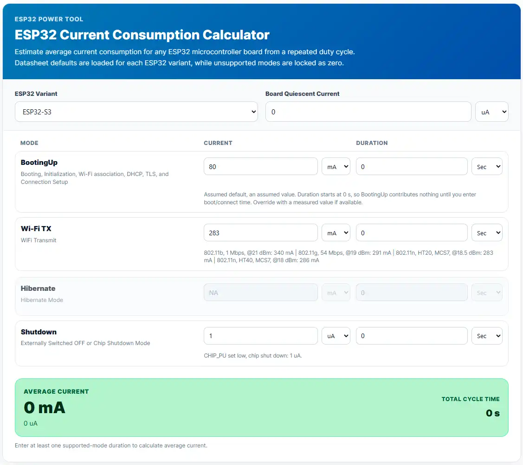The height and width of the screenshot is (465, 523).
Task: Click the AVERAGE CURRENT label
Action: point(56,391)
